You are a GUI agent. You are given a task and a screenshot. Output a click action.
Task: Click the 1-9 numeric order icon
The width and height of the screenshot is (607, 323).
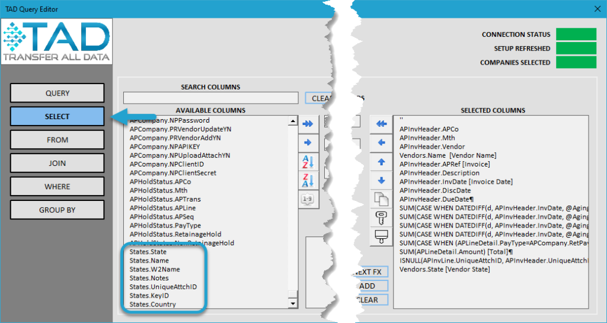308,199
